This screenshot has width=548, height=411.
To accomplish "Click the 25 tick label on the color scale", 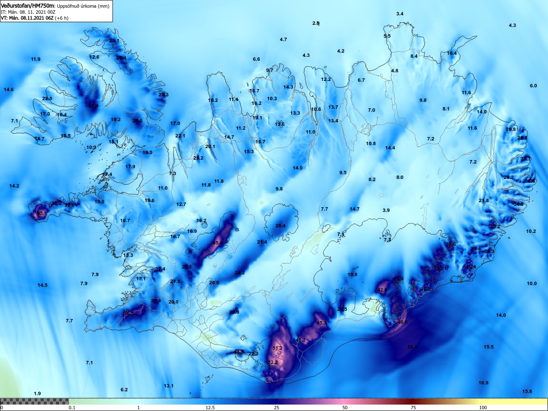I will pos(277,408).
